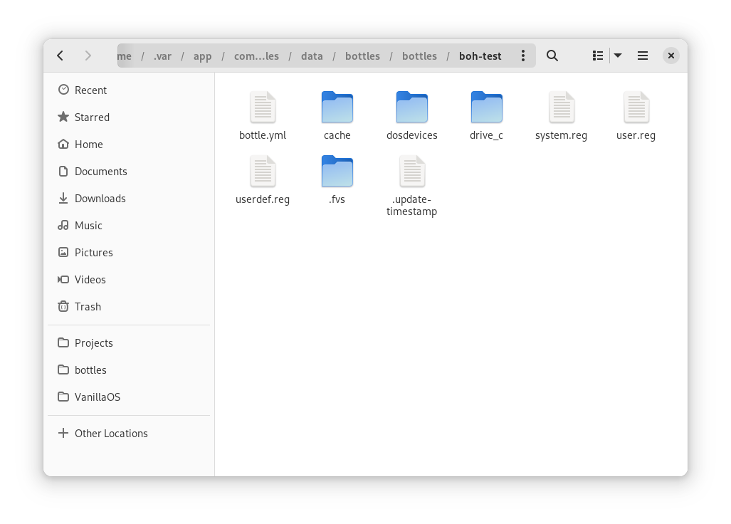This screenshot has height=524, width=731.
Task: Select the user.reg file icon
Action: point(636,108)
